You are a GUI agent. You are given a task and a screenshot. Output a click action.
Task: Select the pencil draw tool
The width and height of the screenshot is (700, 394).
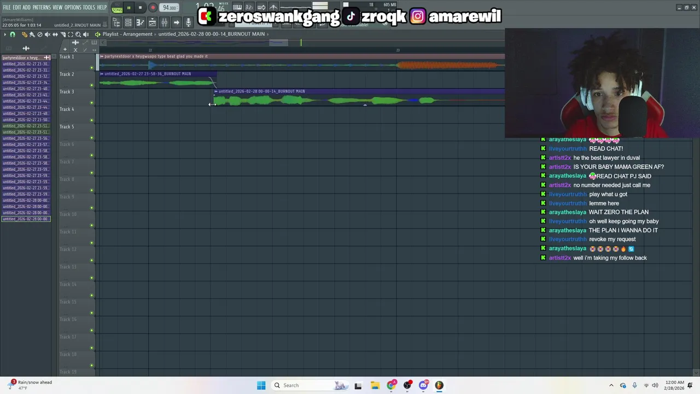click(24, 34)
